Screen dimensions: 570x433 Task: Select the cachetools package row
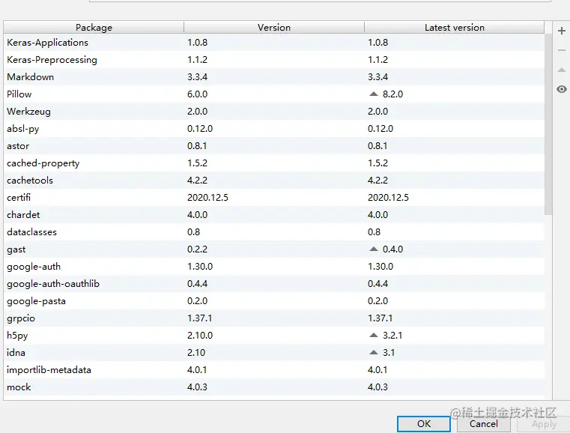(274, 181)
